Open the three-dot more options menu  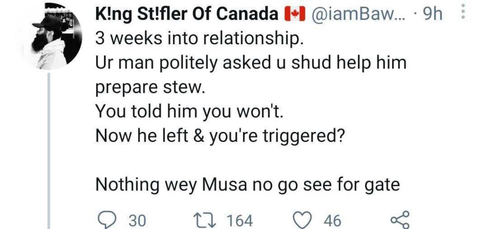464,15
